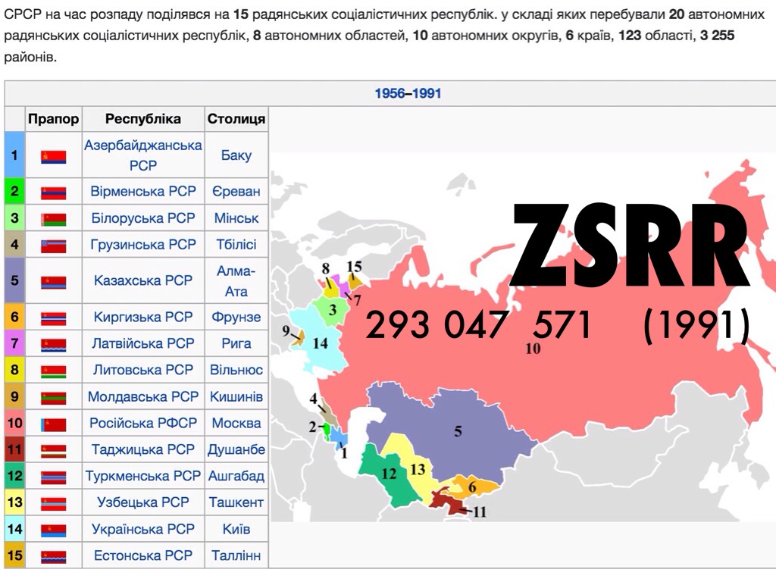Open the 1956–1991 header link

(x=408, y=94)
